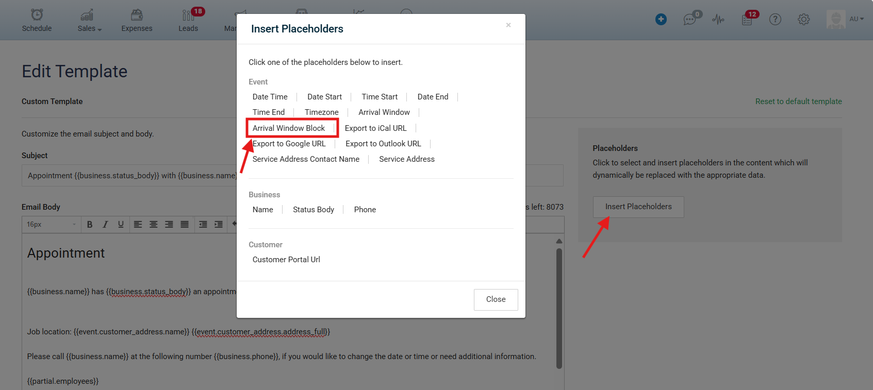Insert the Timezone placeholder
This screenshot has width=873, height=390.
[x=322, y=112]
